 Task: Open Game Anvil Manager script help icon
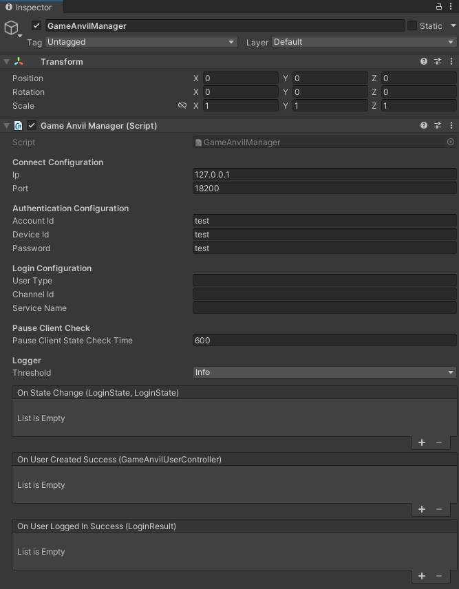(x=424, y=125)
